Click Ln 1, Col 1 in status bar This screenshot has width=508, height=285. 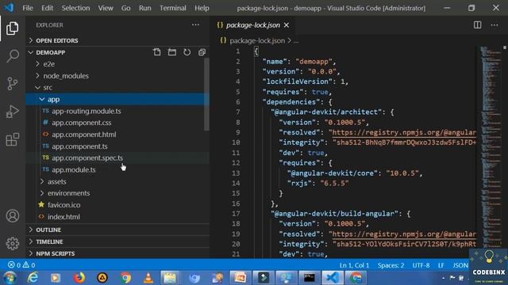354,265
